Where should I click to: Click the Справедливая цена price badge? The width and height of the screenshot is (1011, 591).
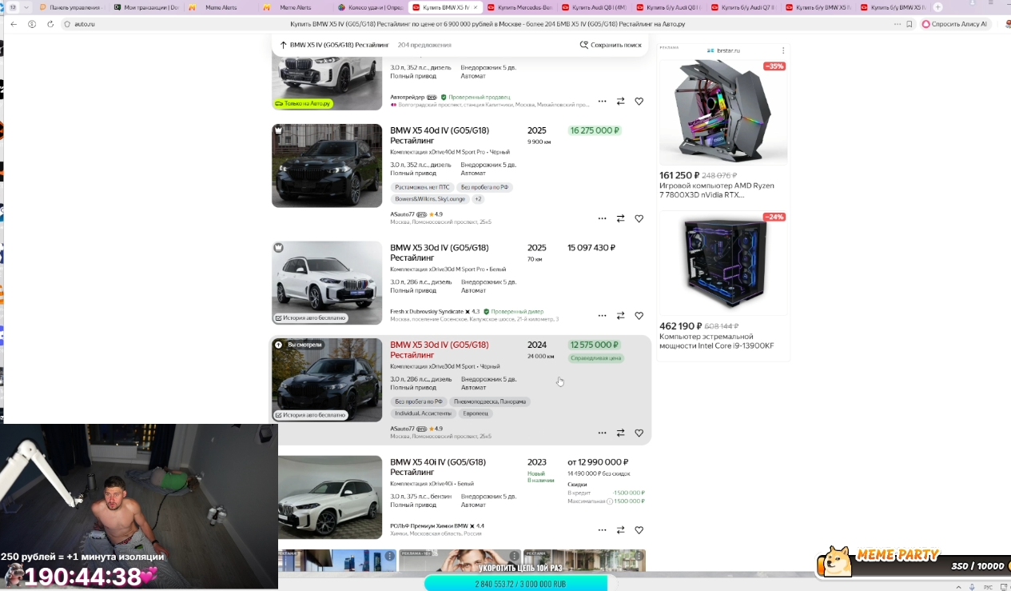point(595,358)
